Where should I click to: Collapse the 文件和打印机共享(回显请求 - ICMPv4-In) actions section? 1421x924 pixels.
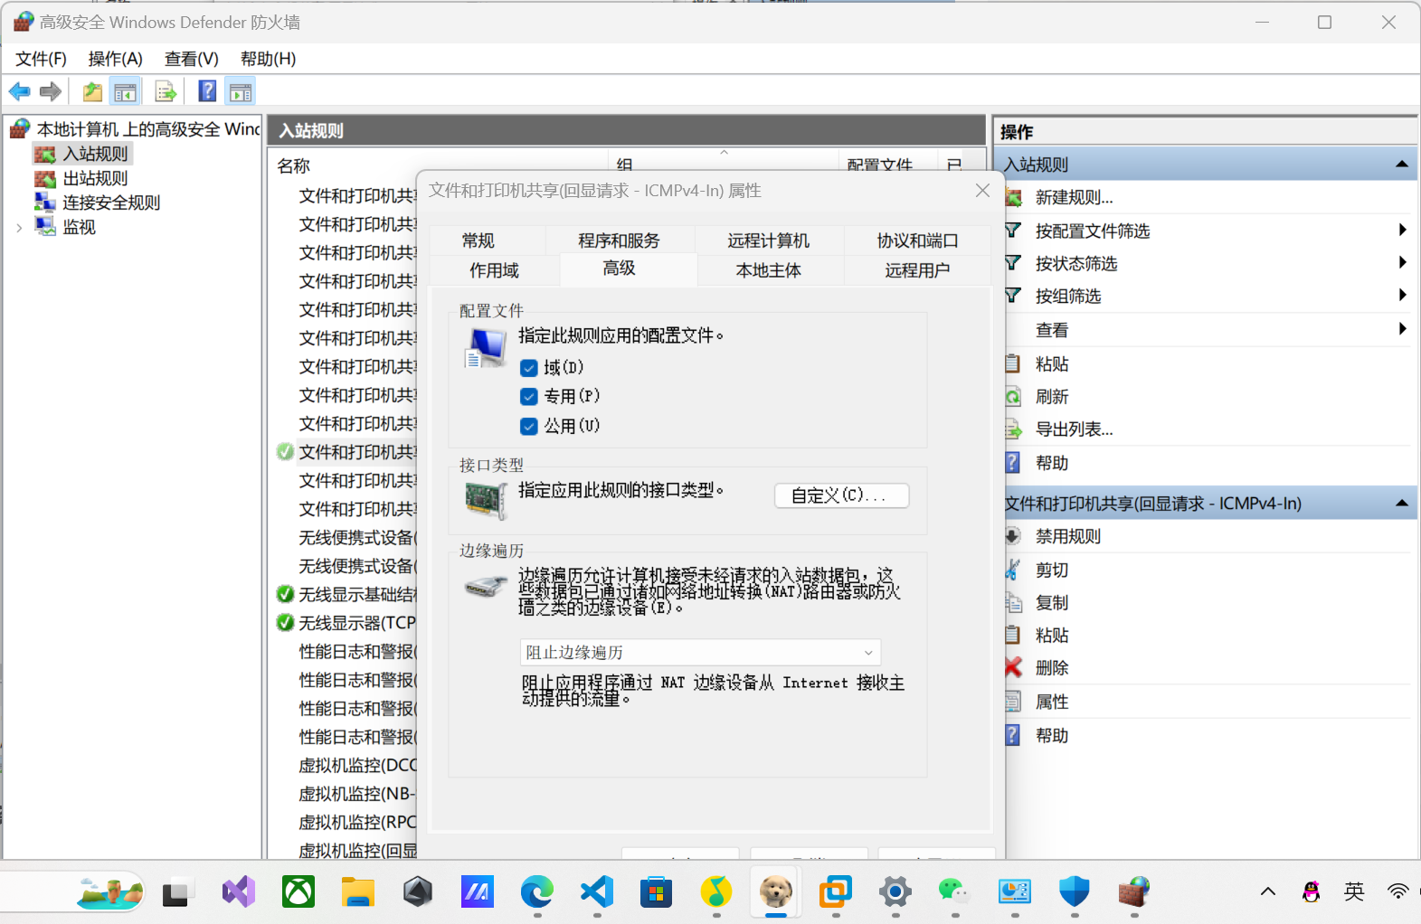tap(1402, 503)
